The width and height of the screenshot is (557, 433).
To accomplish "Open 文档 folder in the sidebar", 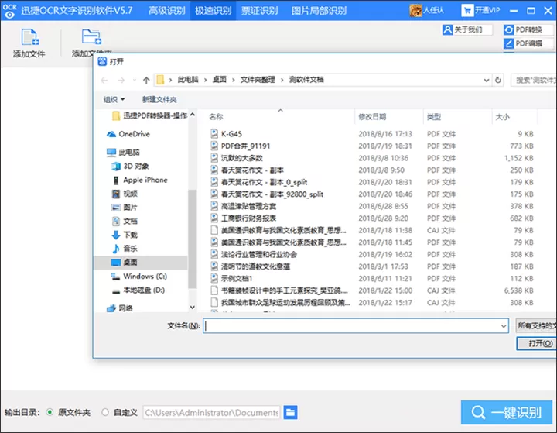I will click(125, 222).
